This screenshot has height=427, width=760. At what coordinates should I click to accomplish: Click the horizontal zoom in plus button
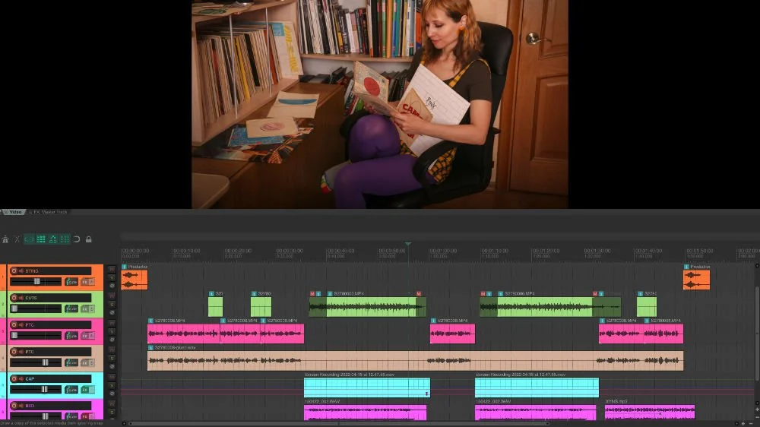pos(743,424)
